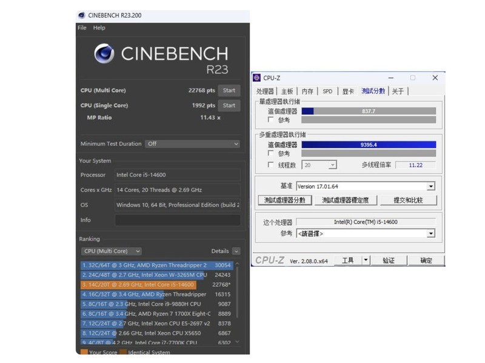This screenshot has height=363, width=485.
Task: Open the File menu in Cinebench
Action: pos(82,28)
